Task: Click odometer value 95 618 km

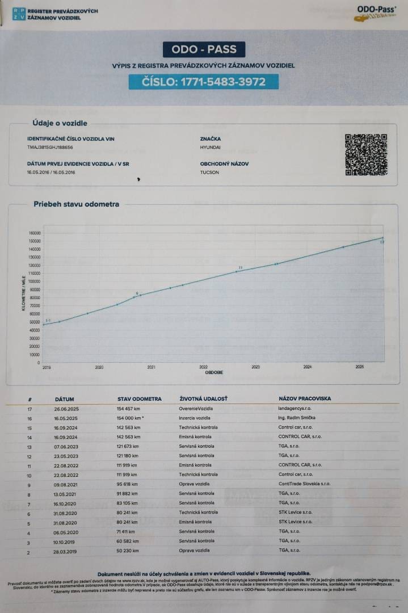Action: (127, 484)
